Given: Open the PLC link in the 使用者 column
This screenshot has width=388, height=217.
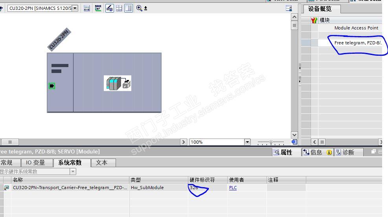Looking at the screenshot, I should click(233, 188).
